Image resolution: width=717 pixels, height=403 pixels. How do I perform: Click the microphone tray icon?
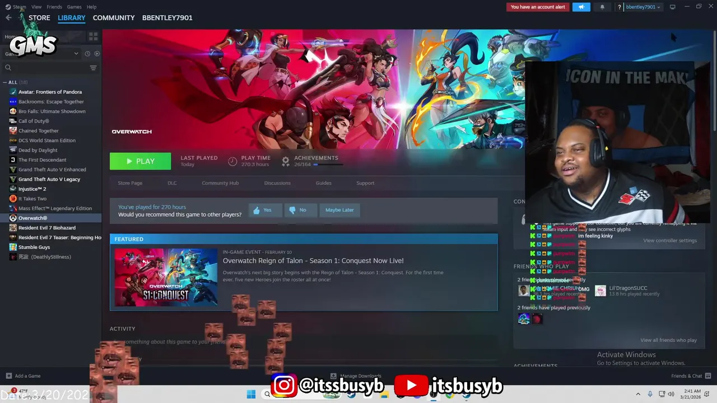pos(650,394)
